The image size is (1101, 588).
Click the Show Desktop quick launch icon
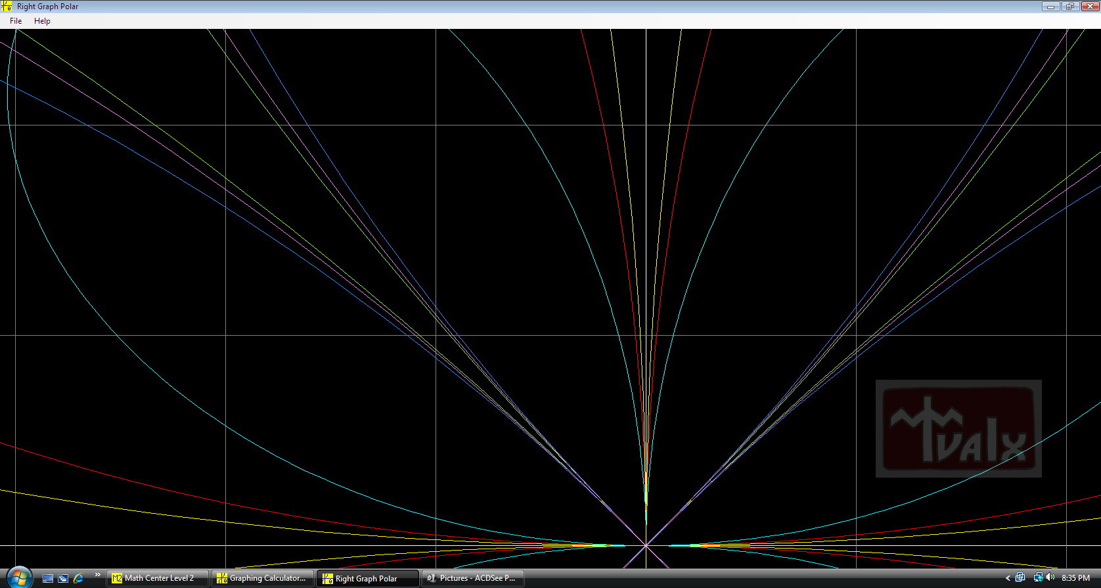point(48,578)
